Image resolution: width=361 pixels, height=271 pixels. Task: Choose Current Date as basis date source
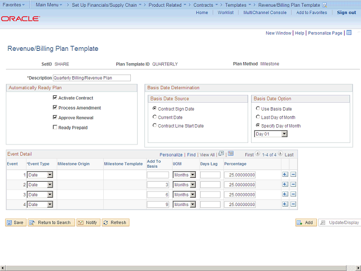(155, 117)
